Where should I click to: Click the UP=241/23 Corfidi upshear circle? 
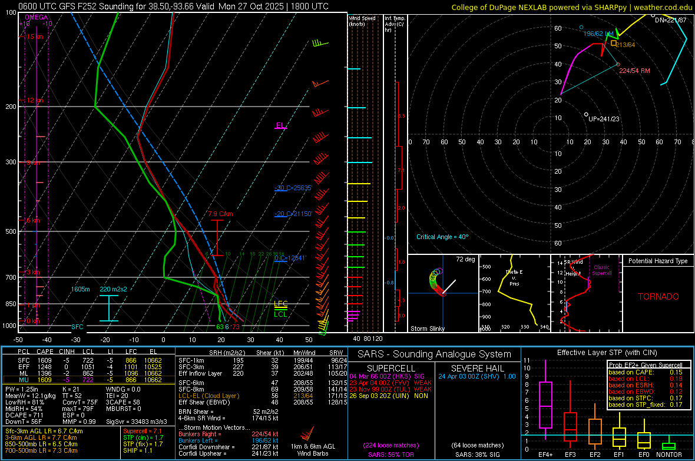click(586, 115)
